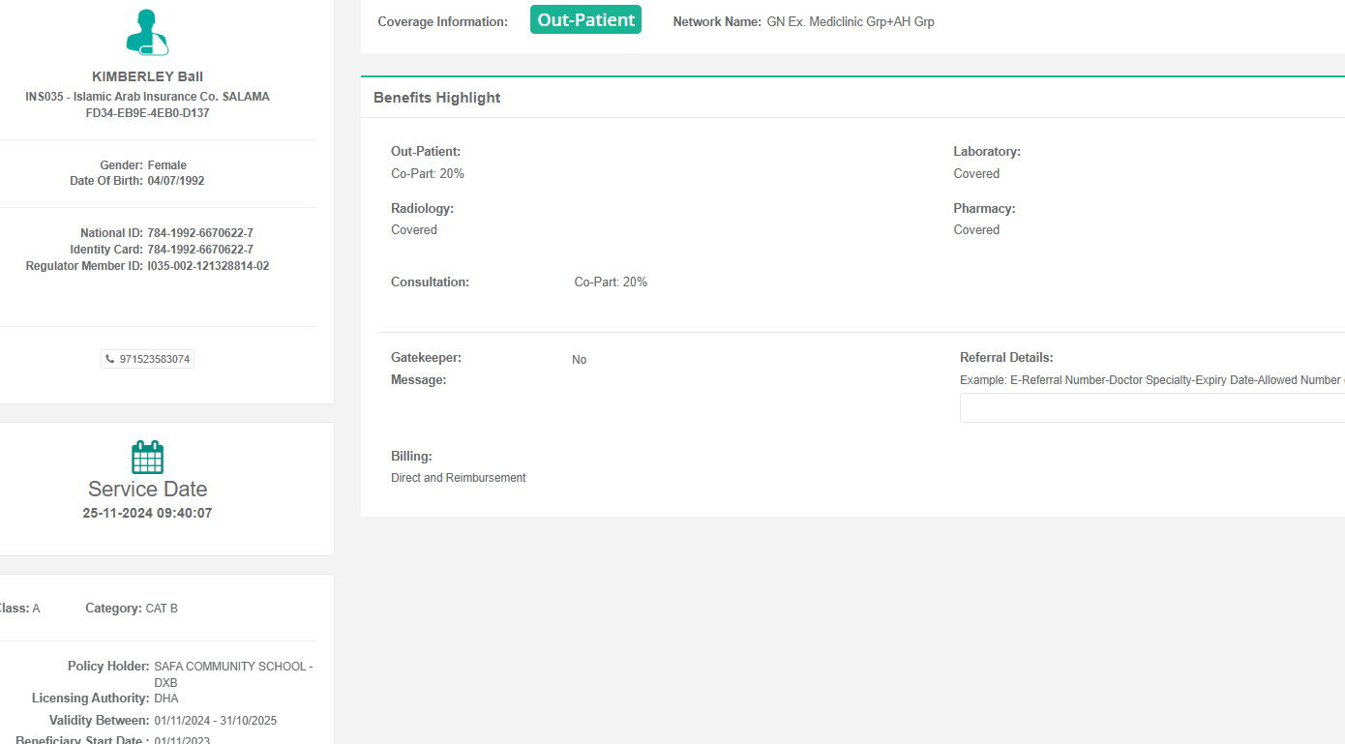This screenshot has width=1345, height=744.
Task: Click the Category value CAT B
Action: tap(162, 609)
